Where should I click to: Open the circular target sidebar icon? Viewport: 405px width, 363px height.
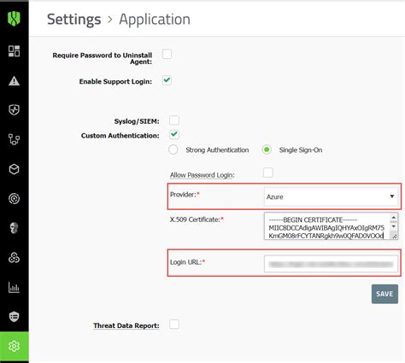(x=14, y=198)
